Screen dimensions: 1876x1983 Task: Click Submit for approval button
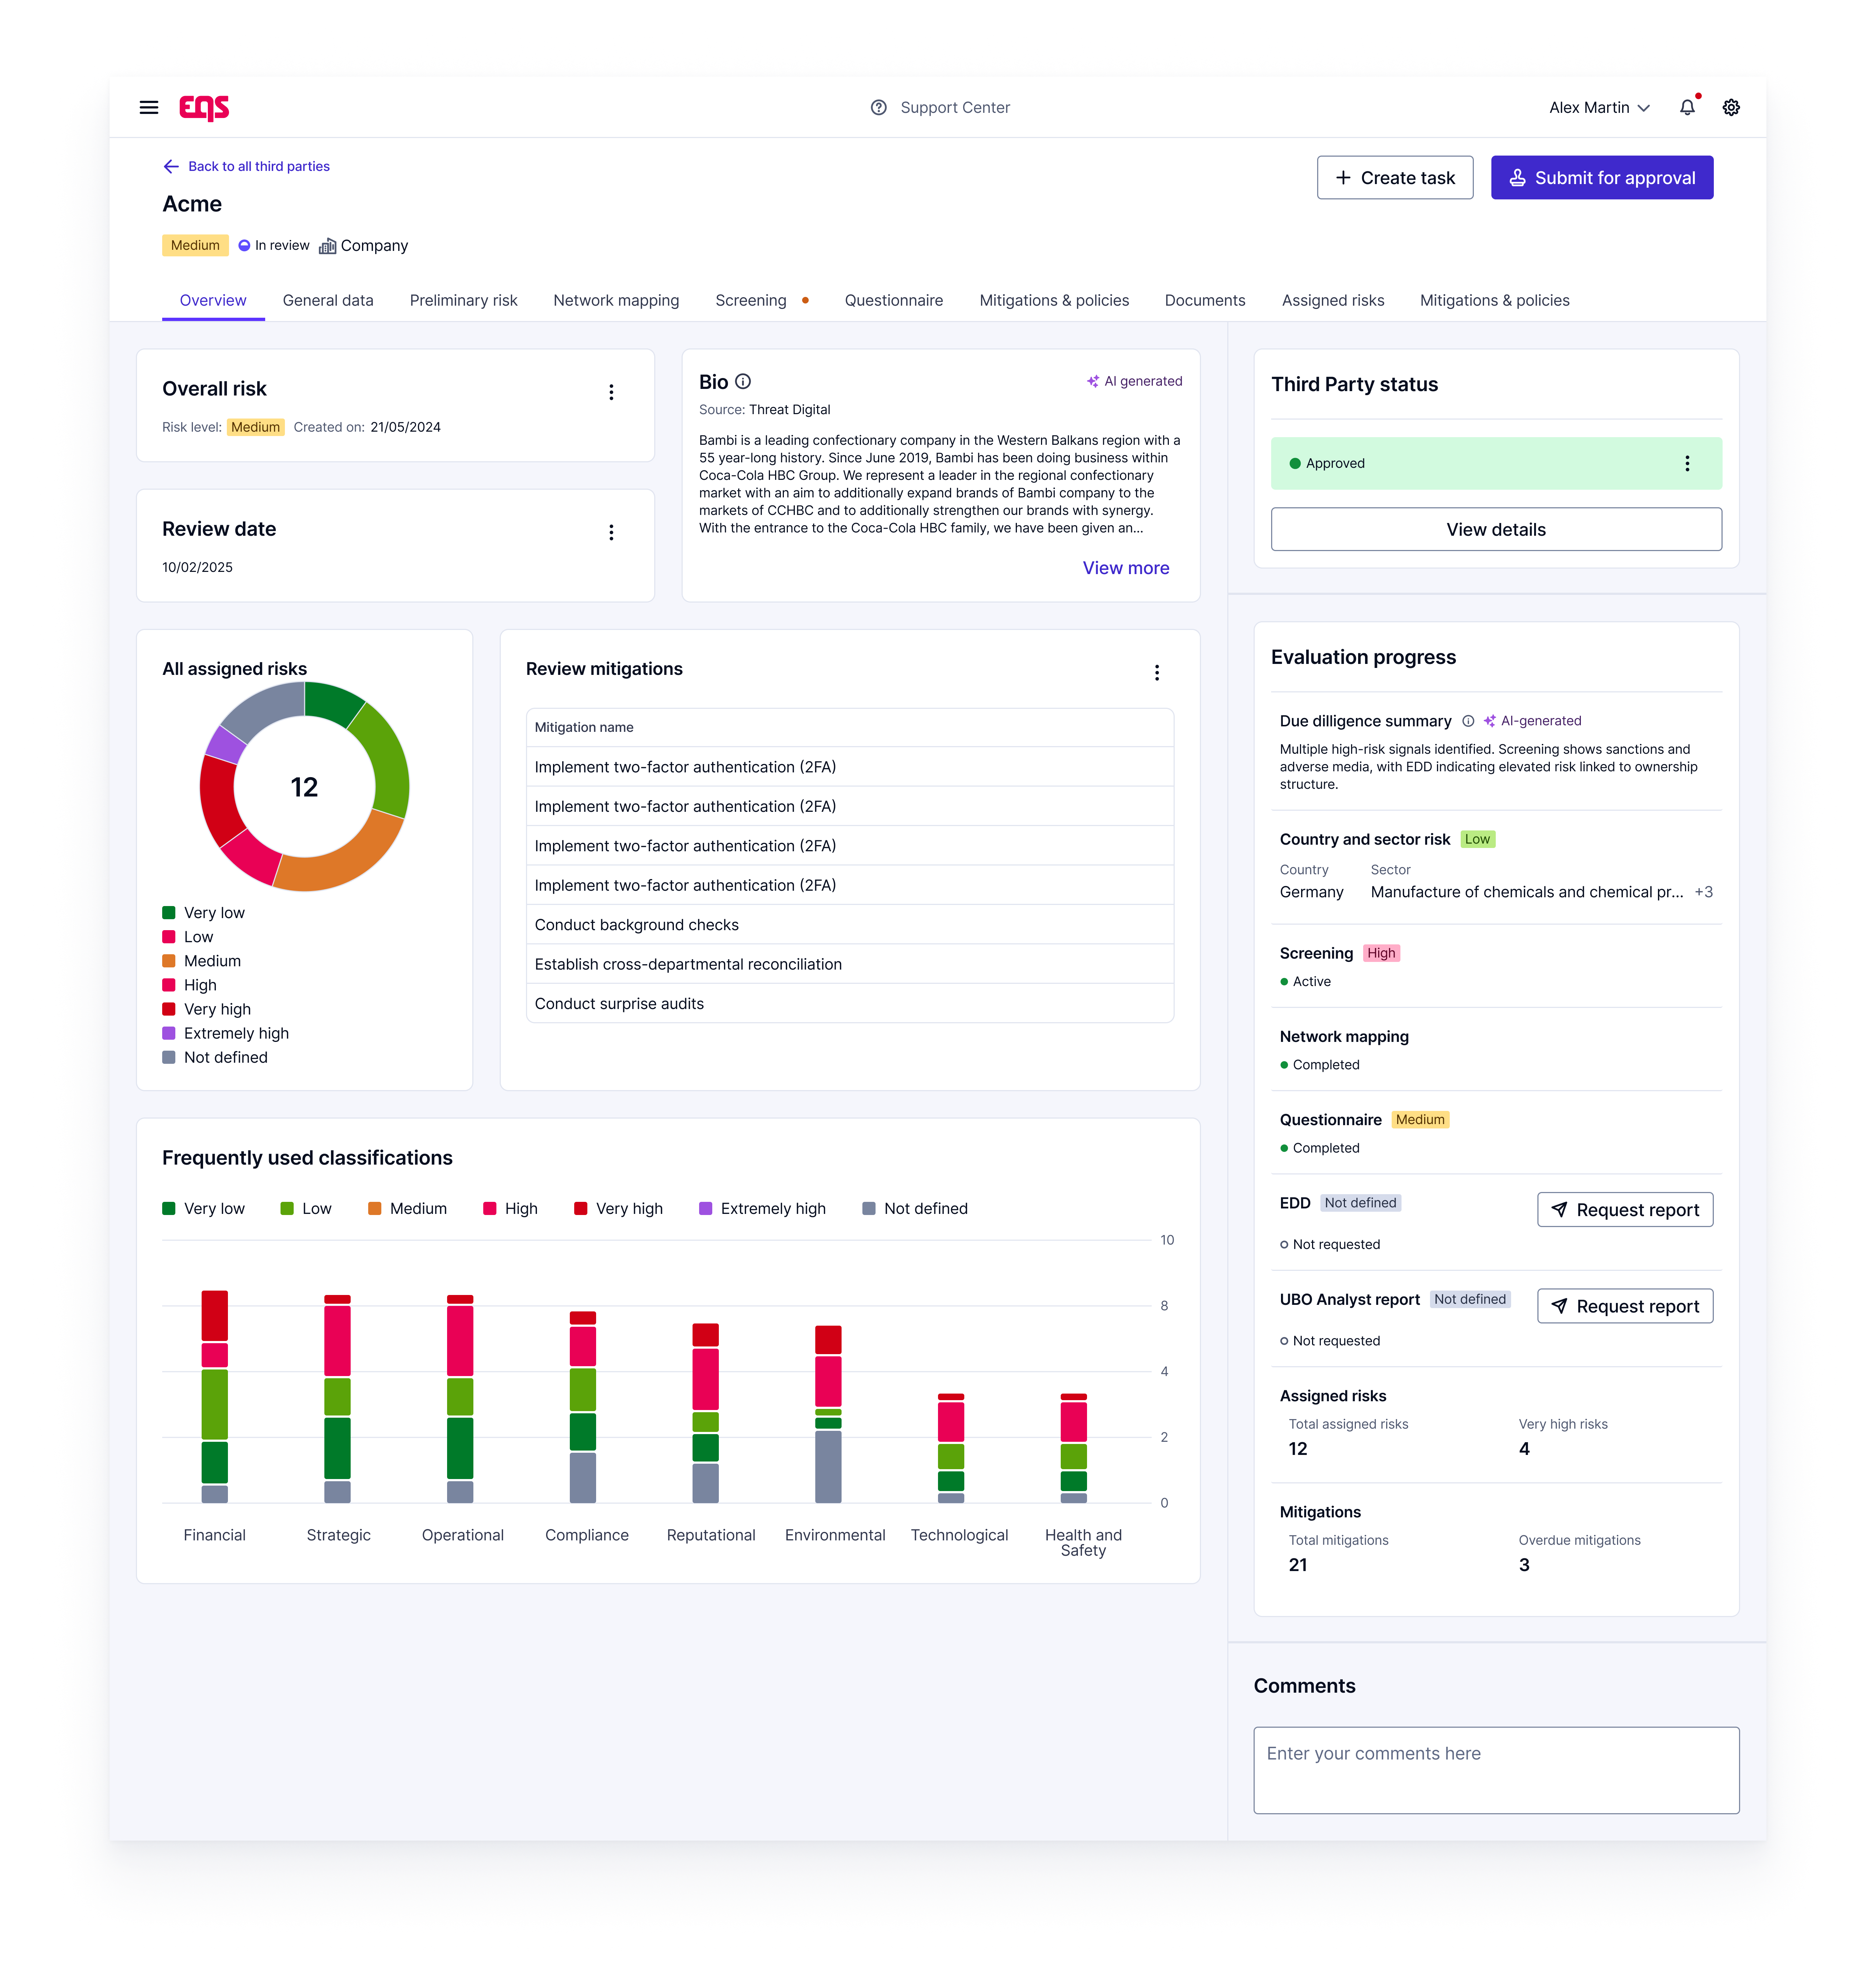coord(1602,177)
